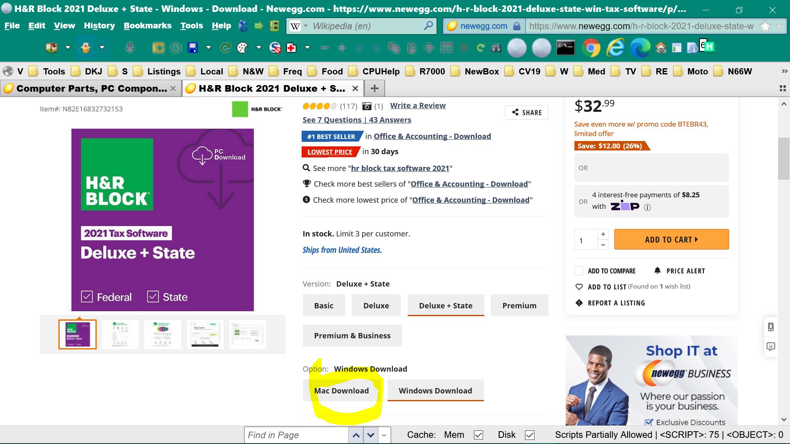The width and height of the screenshot is (790, 444).
Task: Click the copy pages icon
Action: 394,48
